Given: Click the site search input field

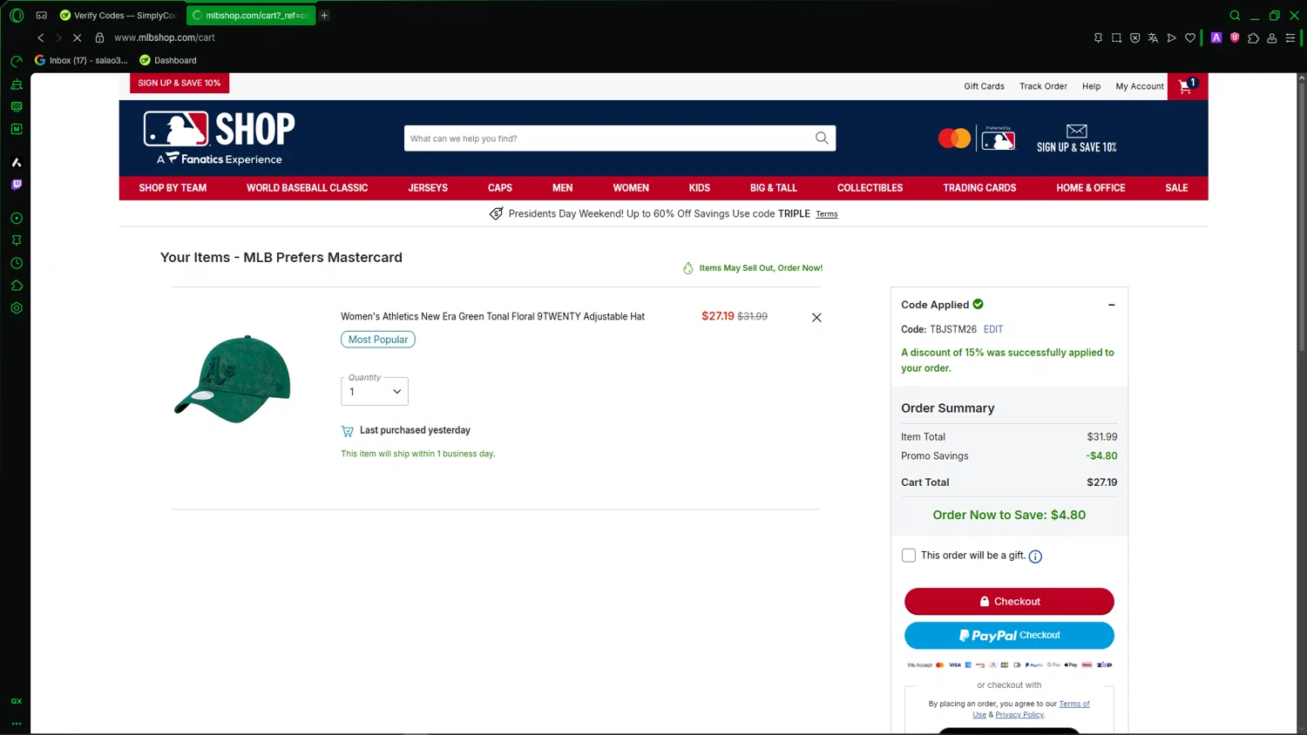Looking at the screenshot, I should [x=608, y=138].
